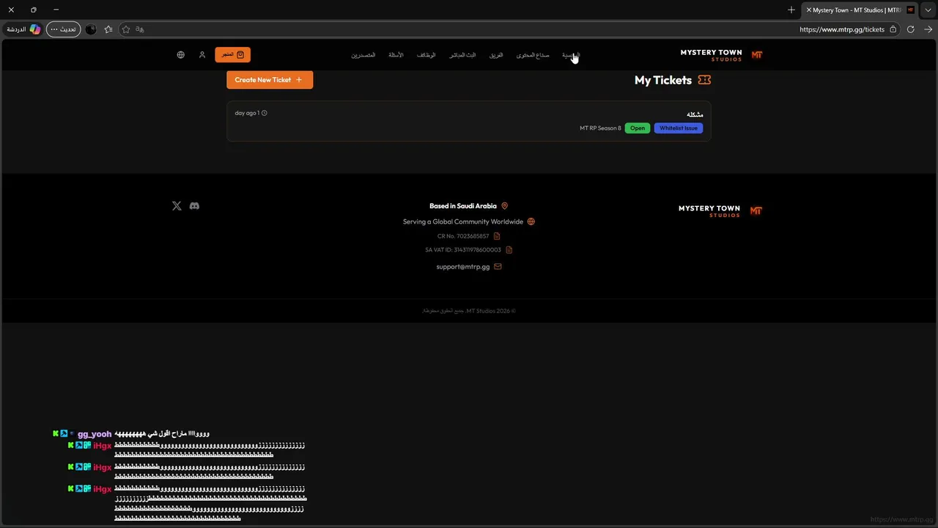
Task: Click the globe icon beside Global Community
Action: click(x=531, y=221)
